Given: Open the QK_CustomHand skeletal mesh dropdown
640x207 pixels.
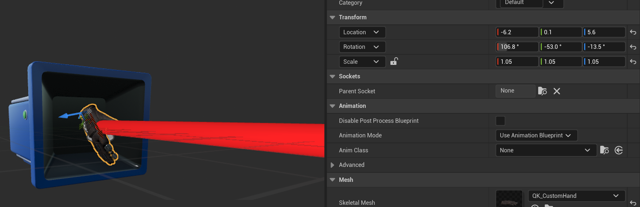Looking at the screenshot, I should tap(577, 196).
